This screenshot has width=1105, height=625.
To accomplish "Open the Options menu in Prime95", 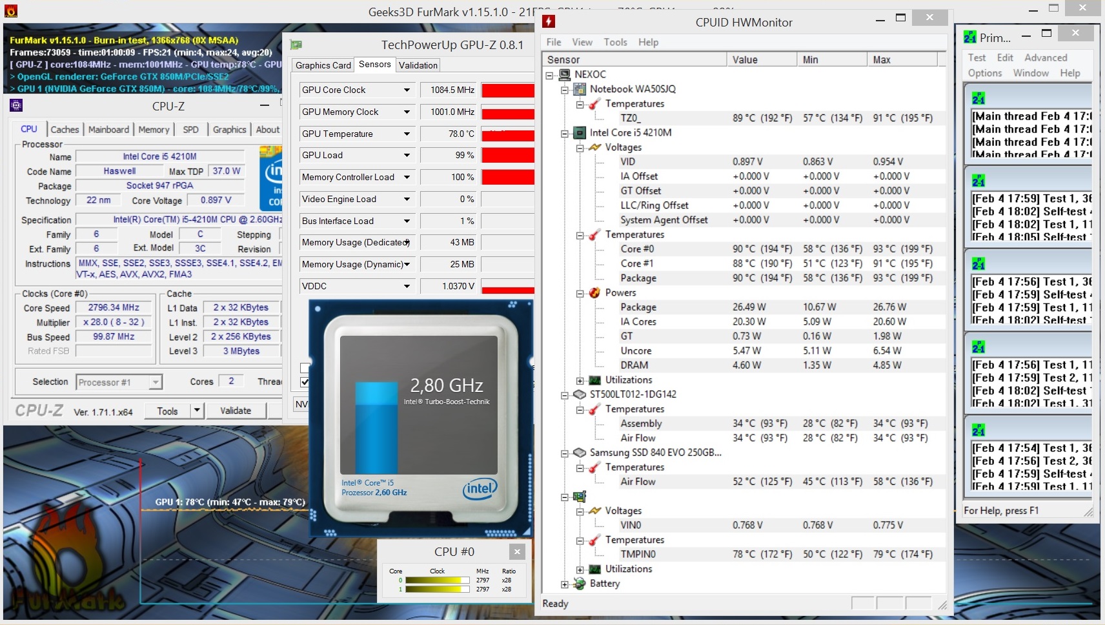I will pos(985,73).
